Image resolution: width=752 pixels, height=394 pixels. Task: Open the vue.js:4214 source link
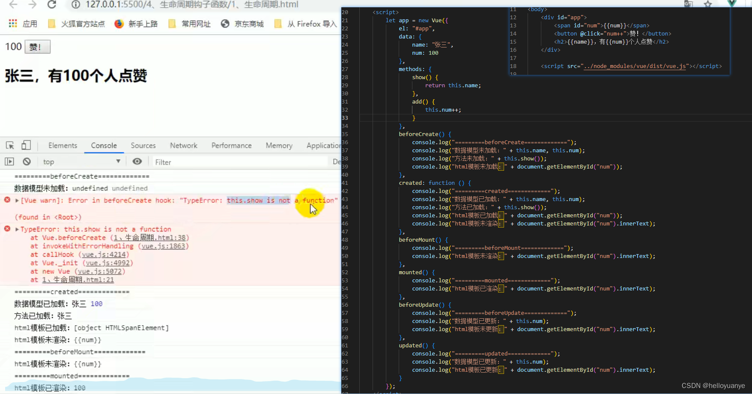[x=104, y=255]
